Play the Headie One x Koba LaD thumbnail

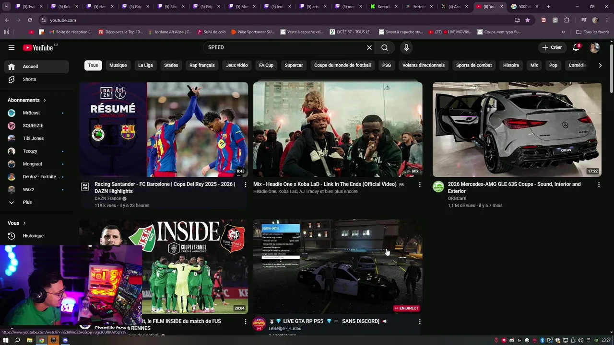coord(338,129)
